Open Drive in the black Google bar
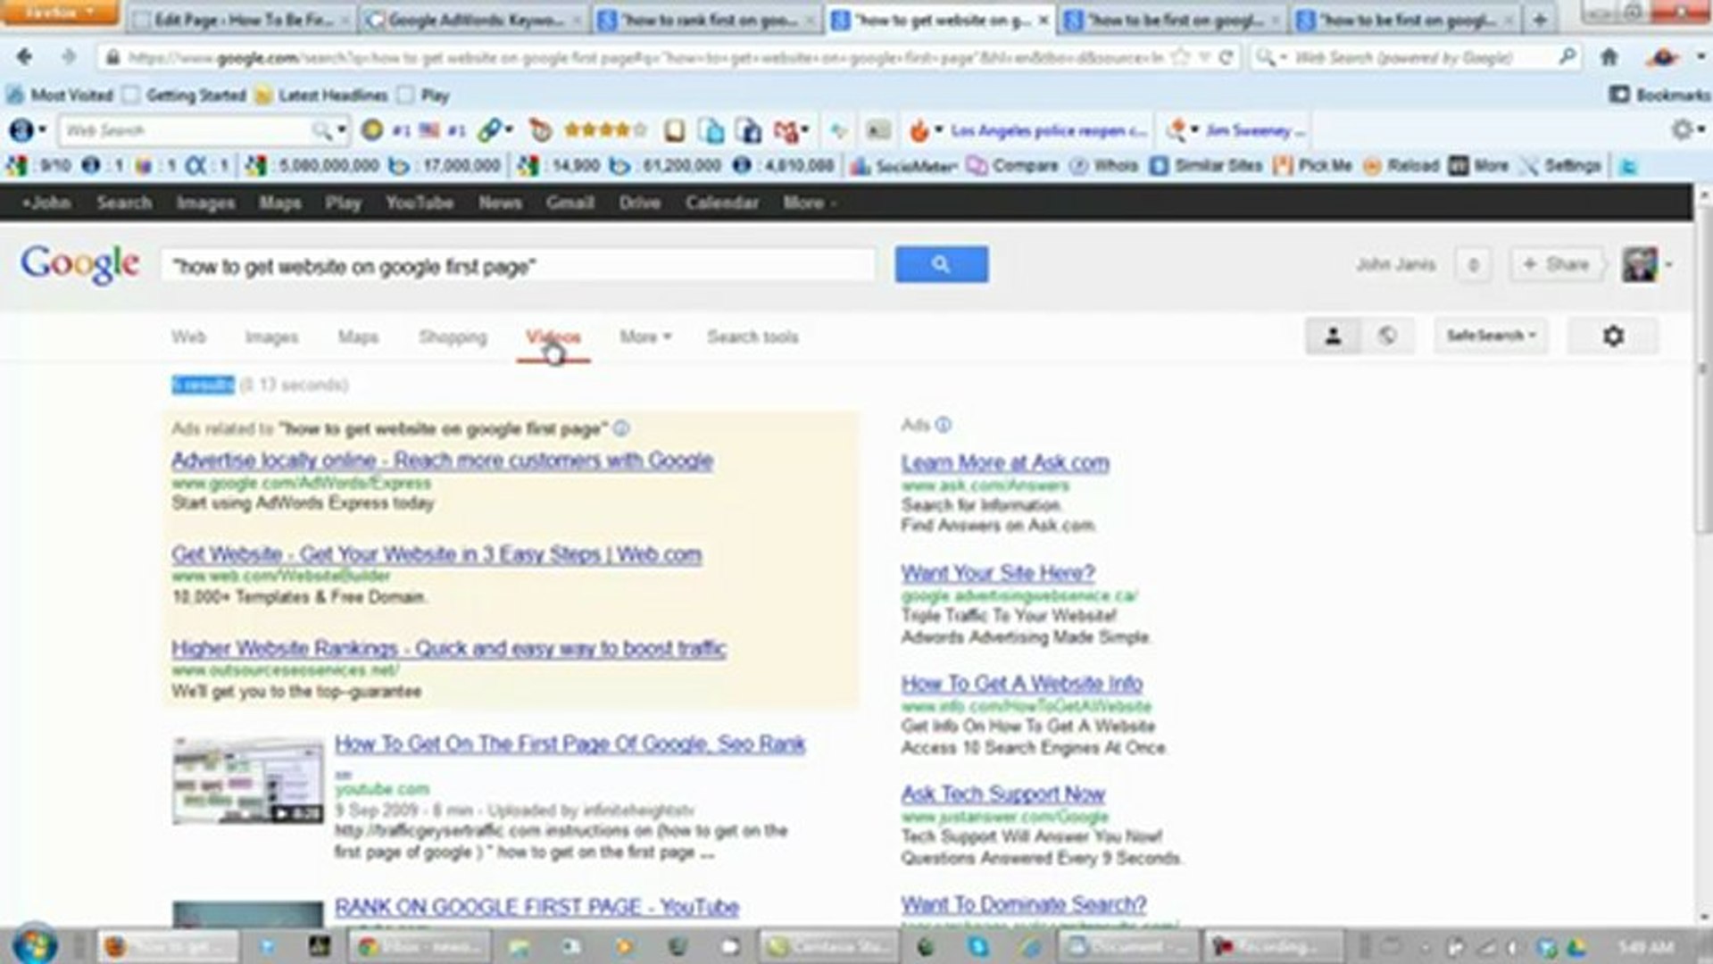This screenshot has height=964, width=1713. [639, 204]
